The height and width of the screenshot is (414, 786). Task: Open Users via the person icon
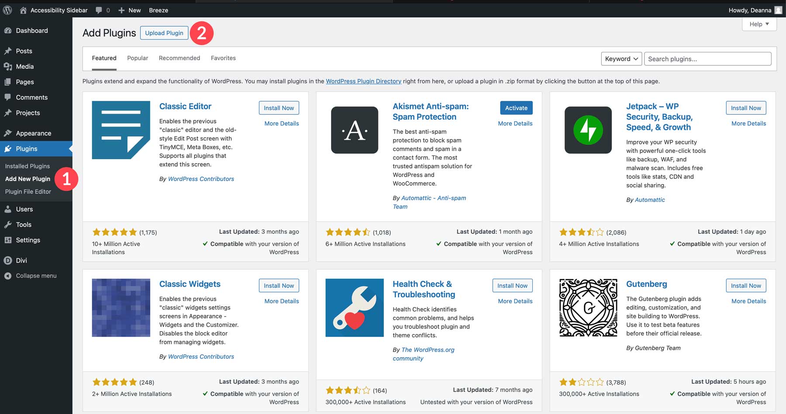[9, 209]
